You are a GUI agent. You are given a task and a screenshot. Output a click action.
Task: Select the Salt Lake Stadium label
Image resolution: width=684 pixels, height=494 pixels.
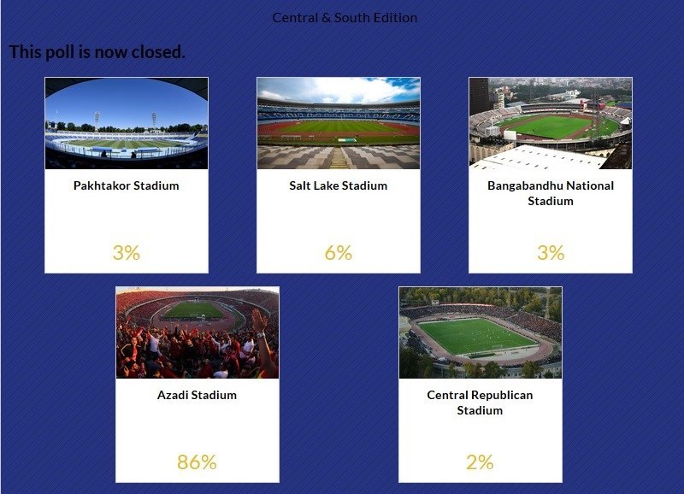click(339, 185)
